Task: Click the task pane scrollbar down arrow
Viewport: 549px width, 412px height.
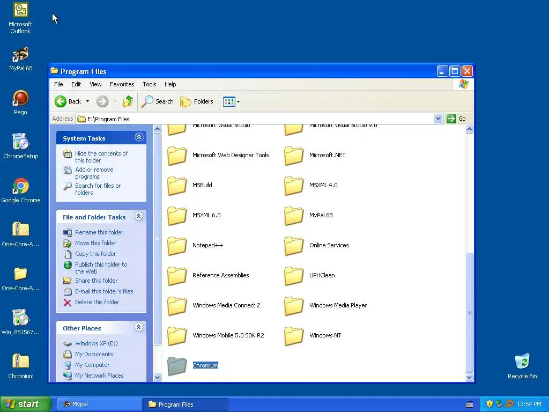Action: coord(157,377)
